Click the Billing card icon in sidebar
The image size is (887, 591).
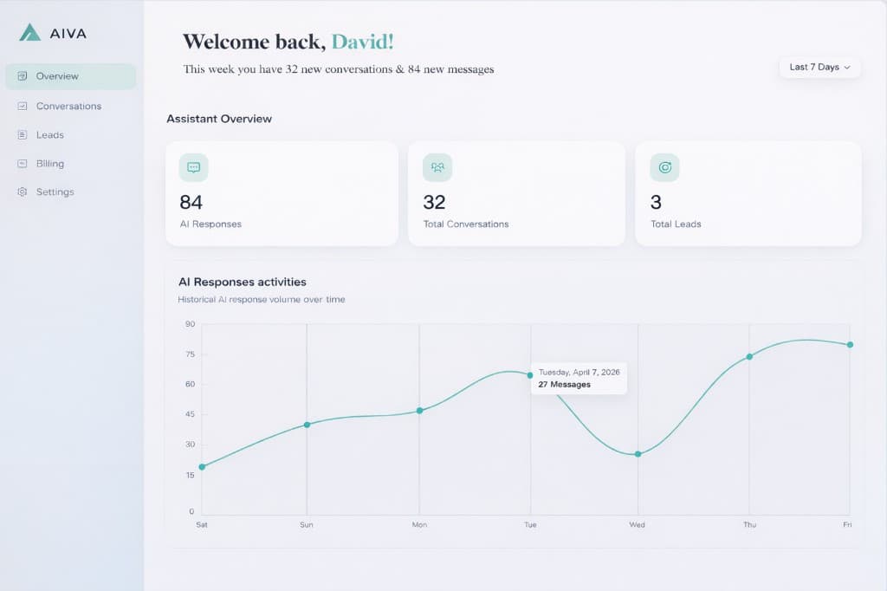click(x=21, y=163)
